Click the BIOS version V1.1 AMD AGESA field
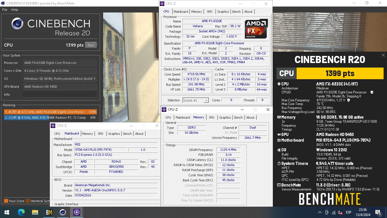 point(116,190)
